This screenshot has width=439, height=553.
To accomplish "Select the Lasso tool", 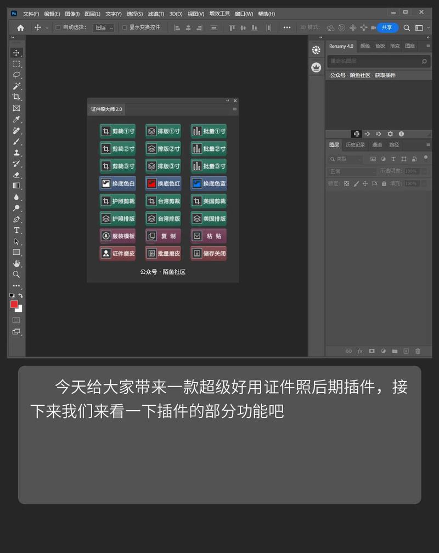I will 16,75.
